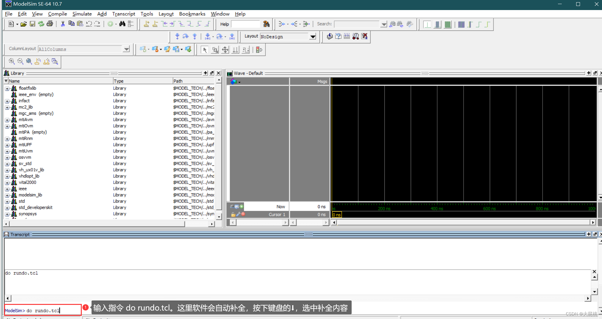Expand the mtiUvm library node

pos(7,151)
